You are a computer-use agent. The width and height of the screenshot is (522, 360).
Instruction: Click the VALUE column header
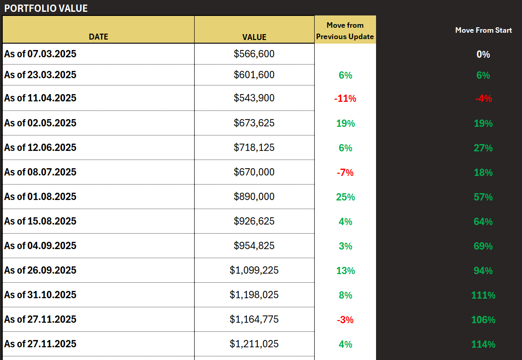coord(254,37)
